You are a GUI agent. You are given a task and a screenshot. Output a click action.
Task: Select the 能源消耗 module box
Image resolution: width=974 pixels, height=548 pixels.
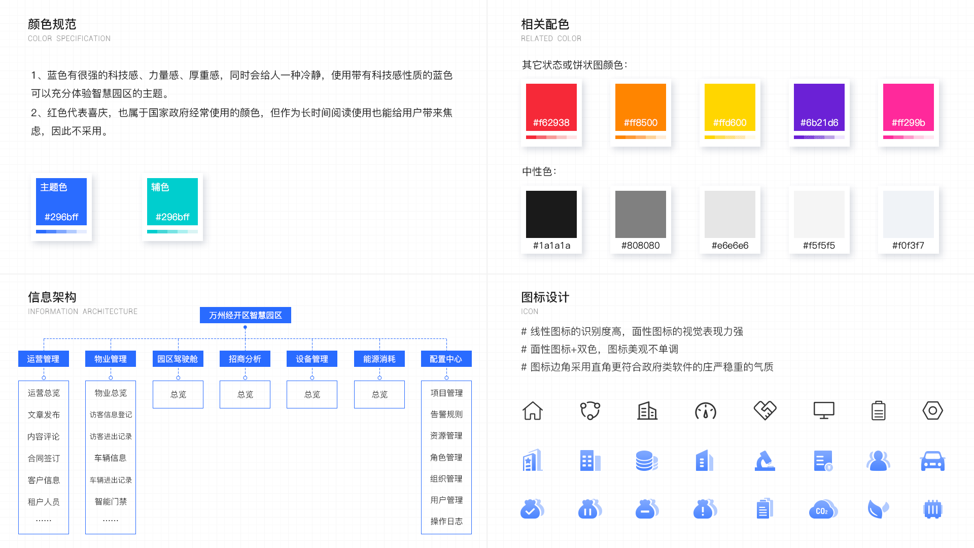pos(379,359)
